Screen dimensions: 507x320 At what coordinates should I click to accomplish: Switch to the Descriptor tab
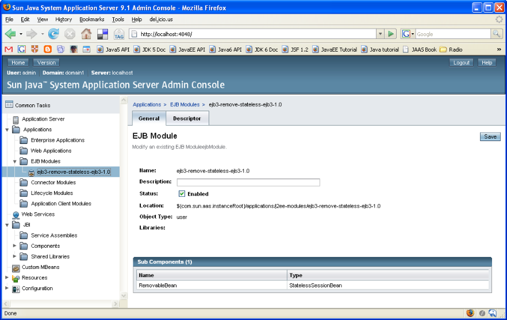[187, 118]
